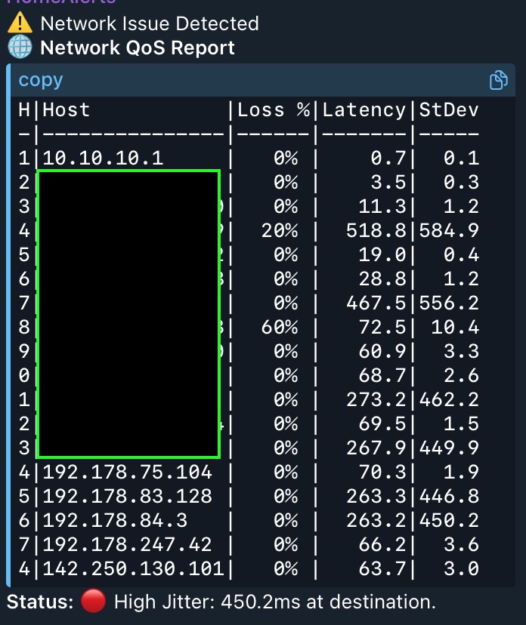Click the 142.250.130.101 destination host
526x625 pixels.
(133, 568)
